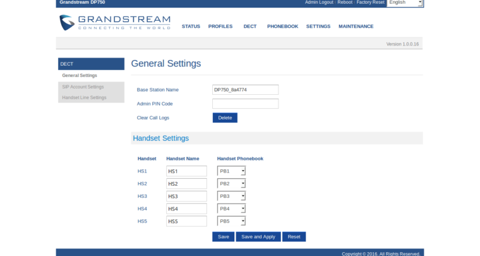Click the Factory Reset link
Viewport: 480px width, 256px height.
370,3
